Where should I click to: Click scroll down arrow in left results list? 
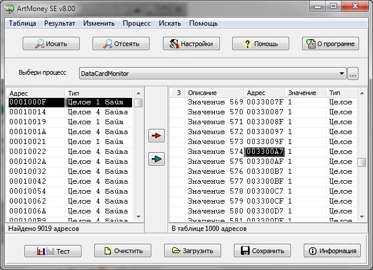138,216
